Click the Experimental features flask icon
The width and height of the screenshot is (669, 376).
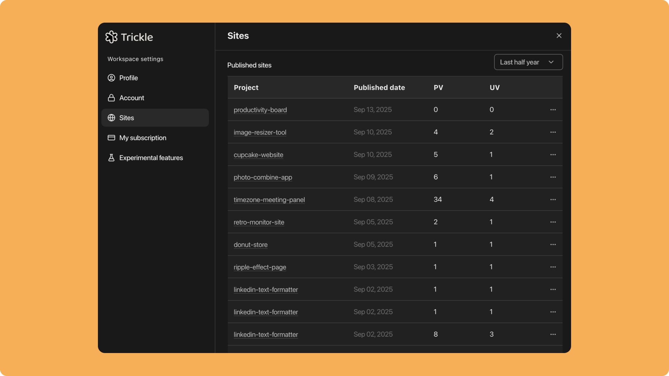(x=111, y=158)
